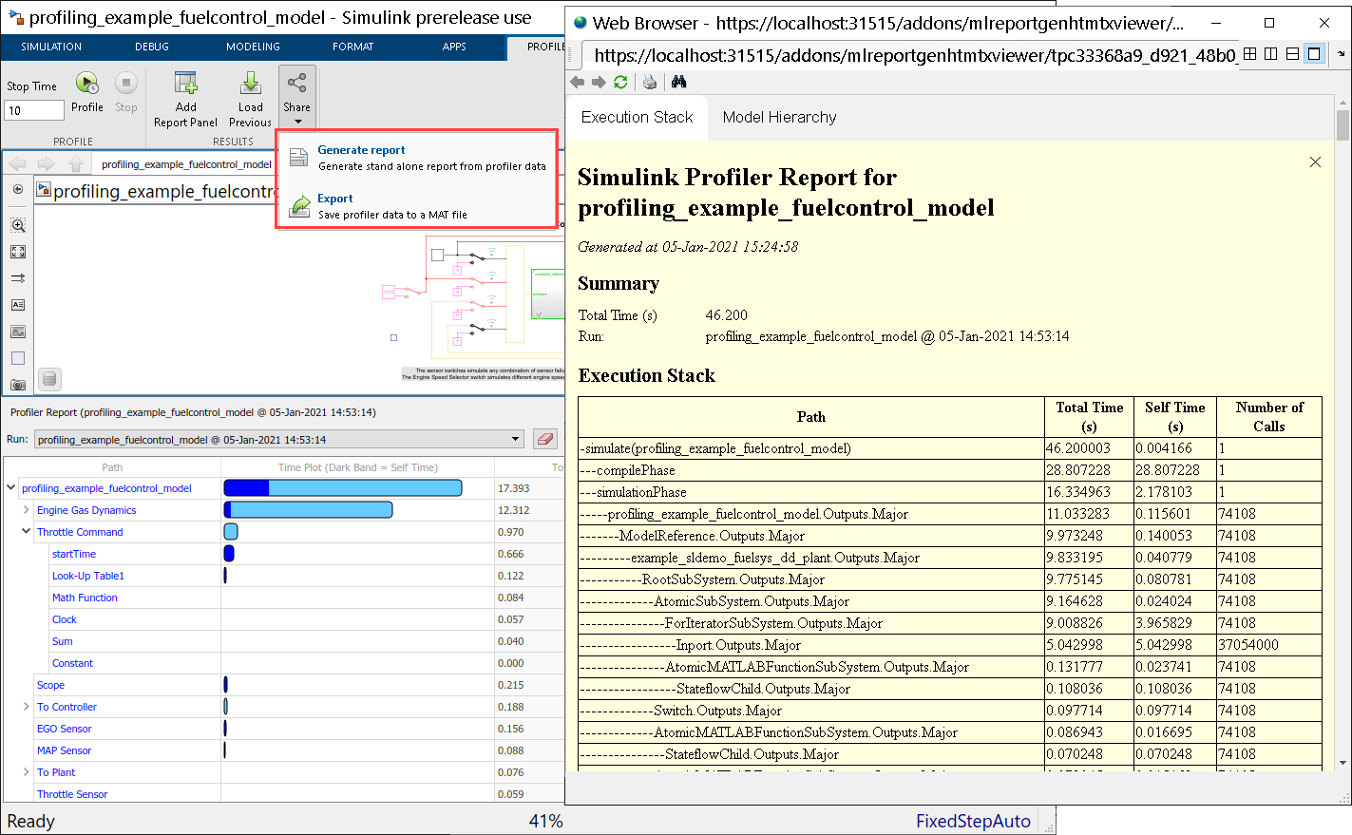The image size is (1352, 835).
Task: Click the EGO Sensor link
Action: pos(65,729)
